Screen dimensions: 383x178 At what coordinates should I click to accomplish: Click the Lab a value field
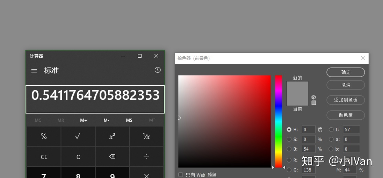(x=351, y=139)
